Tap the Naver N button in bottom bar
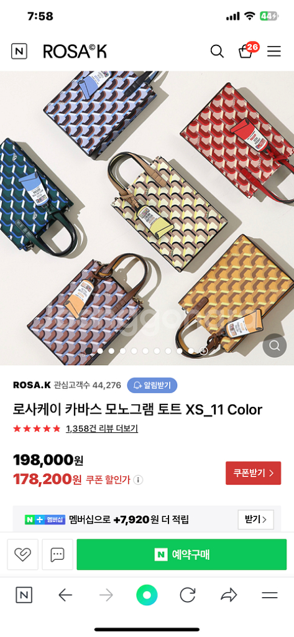Screen dimensions: 294x637 click(x=24, y=595)
